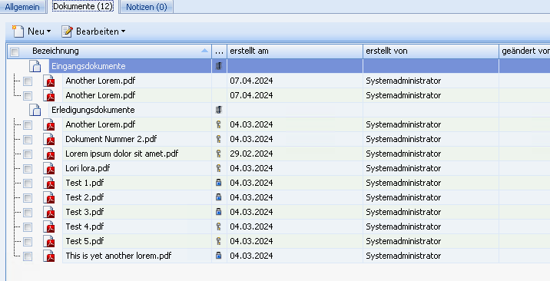Click PDF icon of Lorem ipsum dolor sit amet.pdf
The height and width of the screenshot is (281, 550).
[x=49, y=154]
